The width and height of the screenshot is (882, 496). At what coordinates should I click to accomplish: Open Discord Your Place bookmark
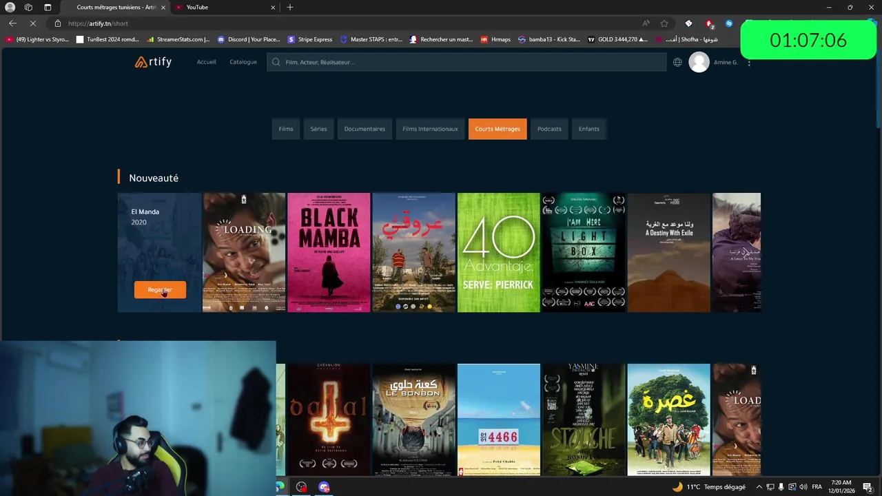249,39
